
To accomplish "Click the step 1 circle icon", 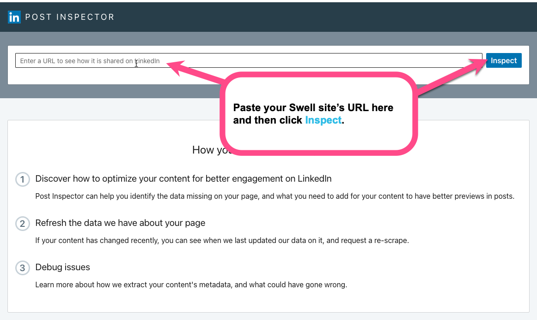I will tap(22, 179).
